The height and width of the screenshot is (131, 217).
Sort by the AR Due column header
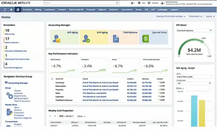pyautogui.click(x=75, y=122)
